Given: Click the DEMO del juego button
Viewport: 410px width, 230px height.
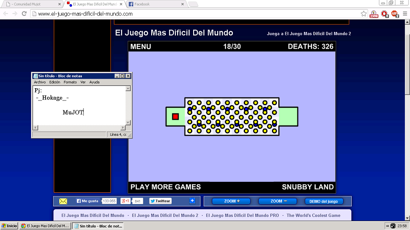Looking at the screenshot, I should pyautogui.click(x=323, y=201).
